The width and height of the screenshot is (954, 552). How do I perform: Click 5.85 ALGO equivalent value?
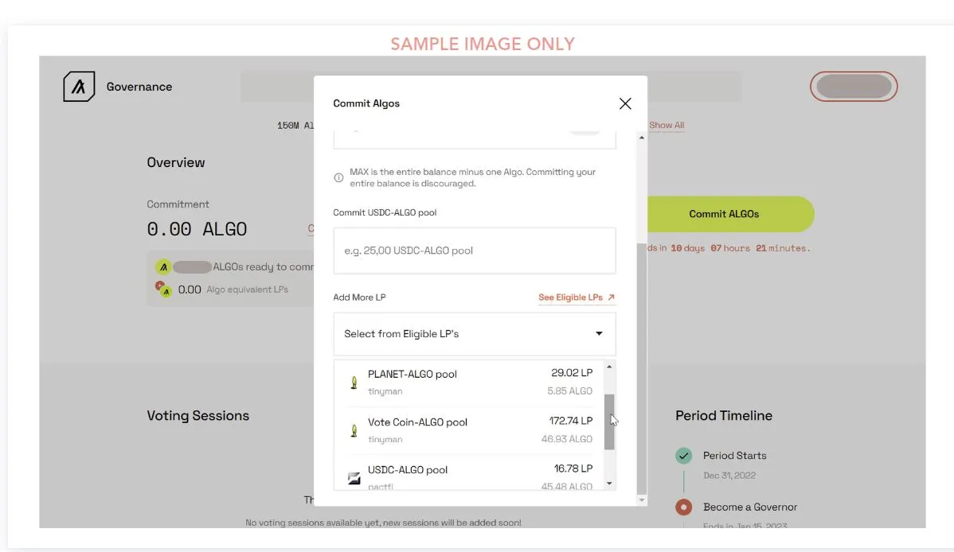569,391
